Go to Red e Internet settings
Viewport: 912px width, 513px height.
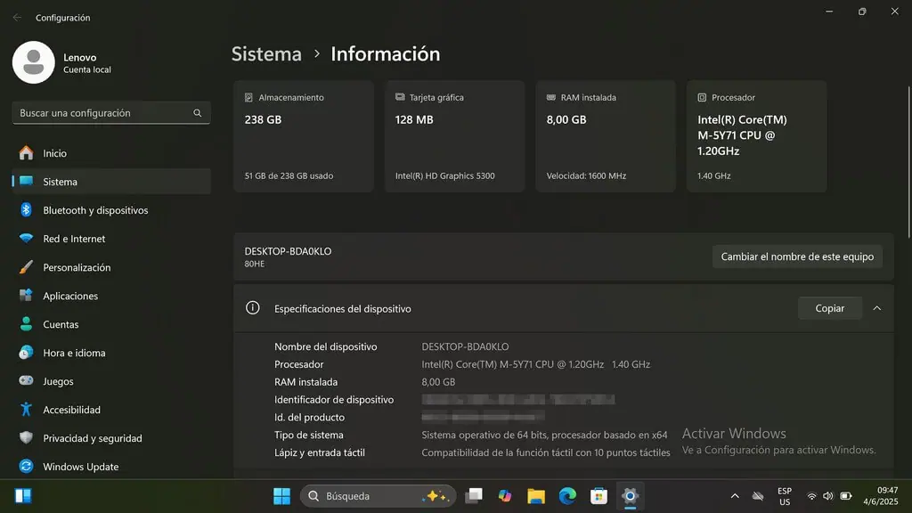111,239
